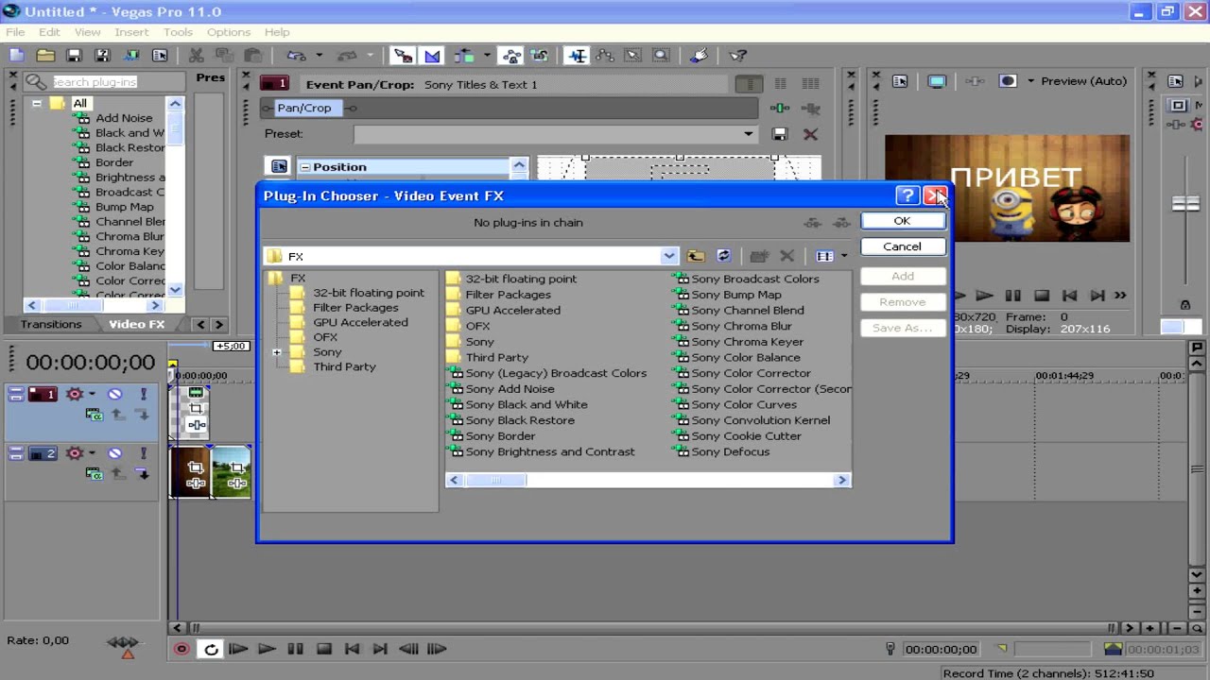Expand the Sony folder in tree
The width and height of the screenshot is (1210, 680).
pos(277,352)
